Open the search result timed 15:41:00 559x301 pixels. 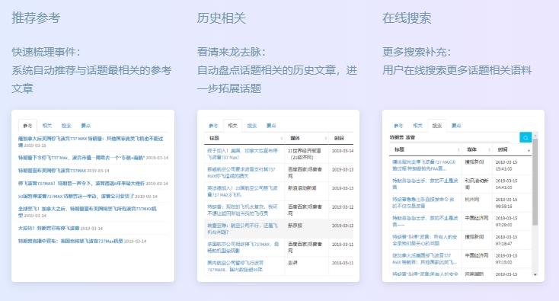(424, 165)
